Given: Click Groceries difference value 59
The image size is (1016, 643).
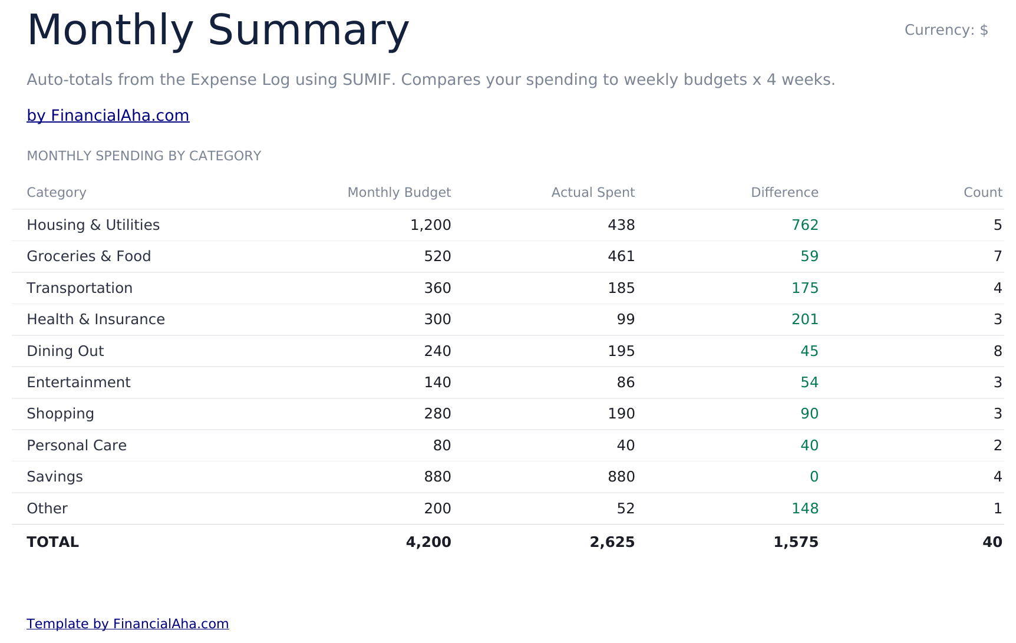Looking at the screenshot, I should tap(810, 256).
